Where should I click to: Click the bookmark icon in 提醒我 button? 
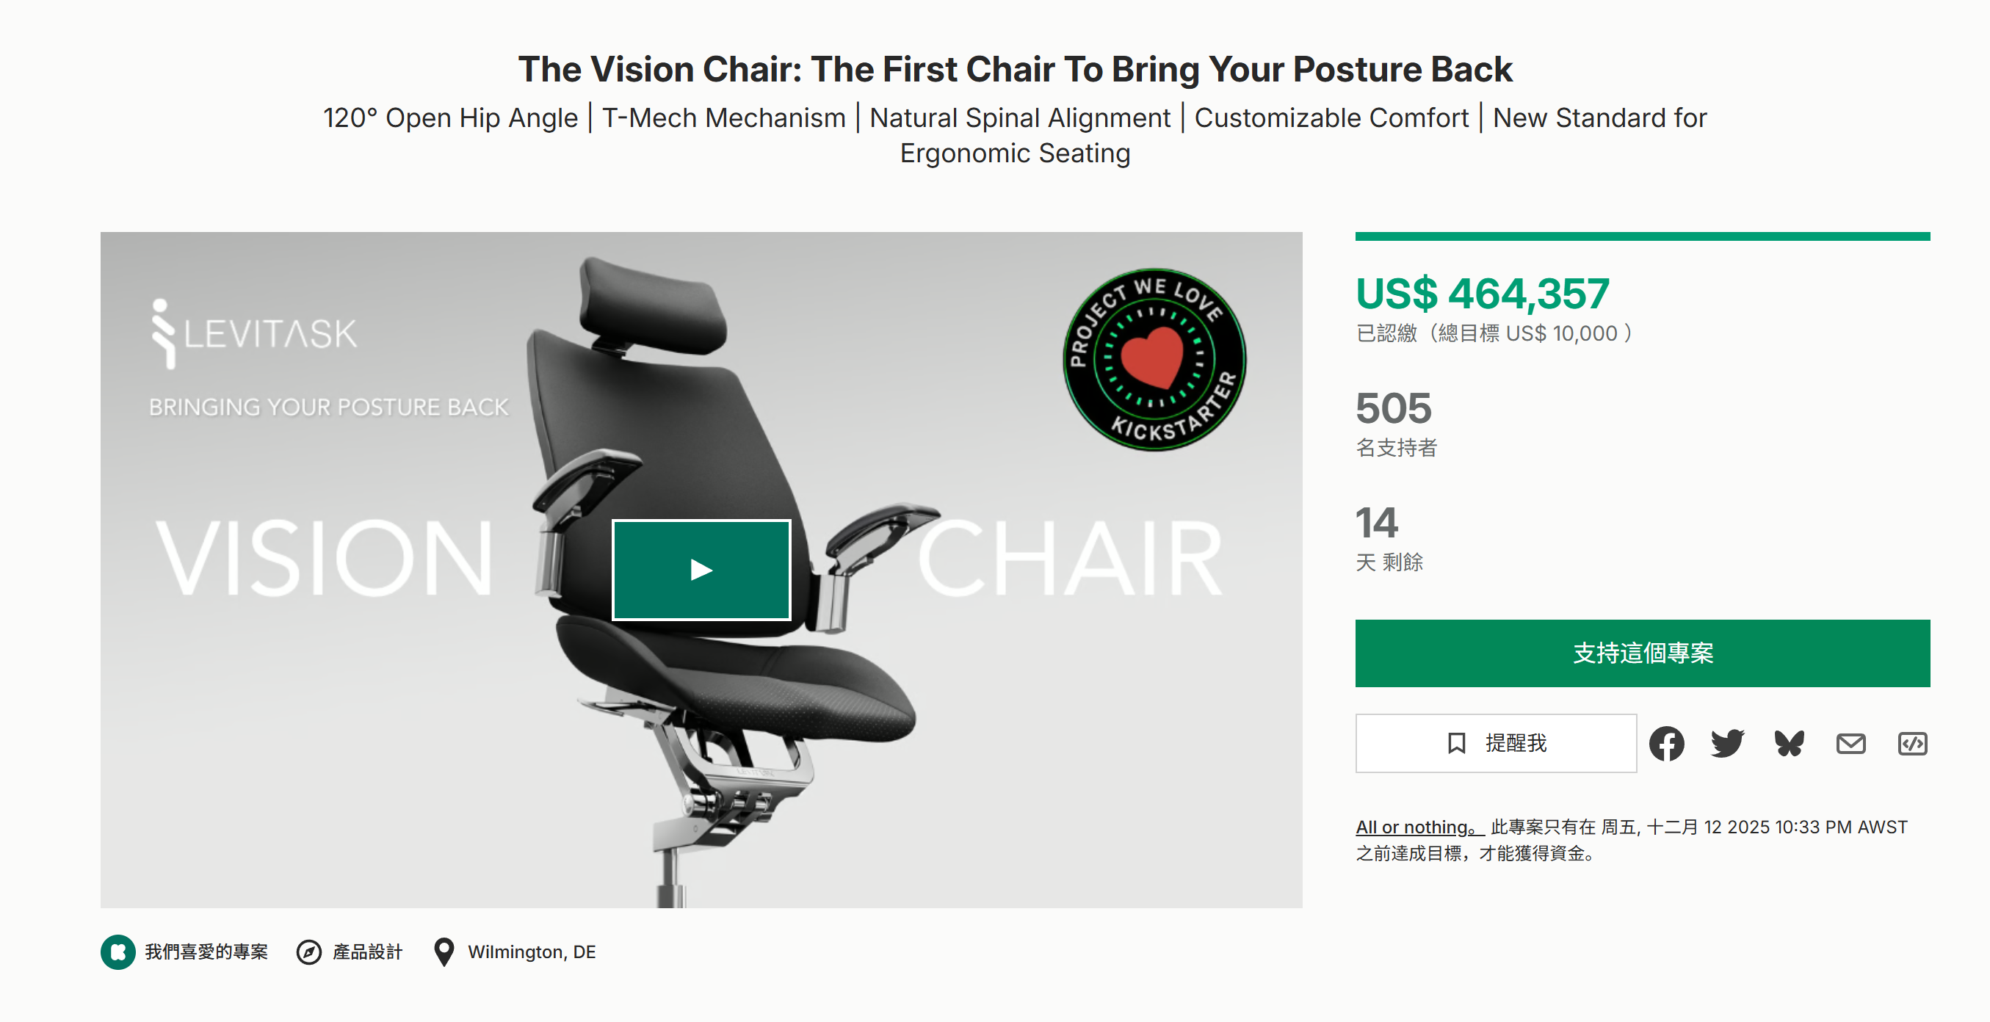point(1456,743)
